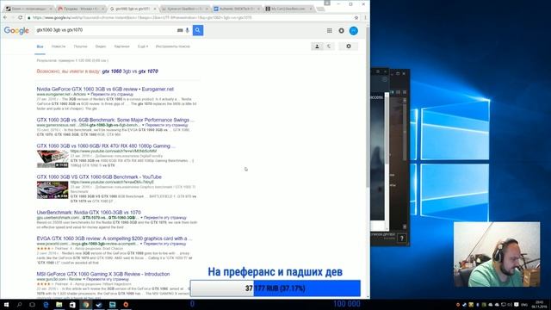
Task: Click the suggested spelling 'gtx 1060 3gb vs gtx 1070'
Action: (x=130, y=71)
